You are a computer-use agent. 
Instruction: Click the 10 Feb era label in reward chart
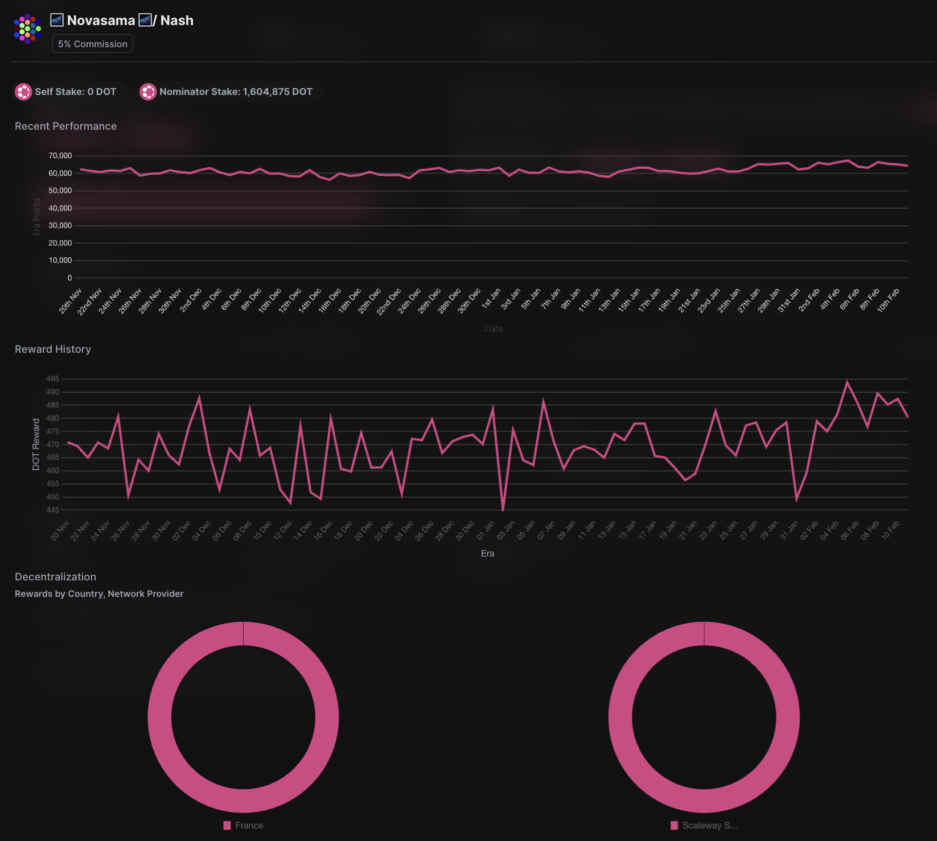click(x=890, y=530)
